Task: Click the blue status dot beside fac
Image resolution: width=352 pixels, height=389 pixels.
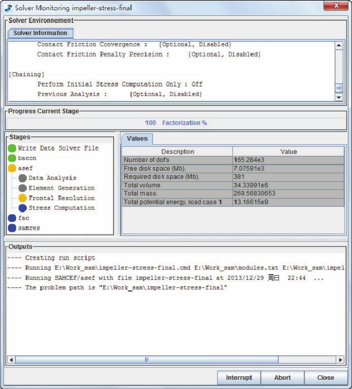Action: pos(12,218)
